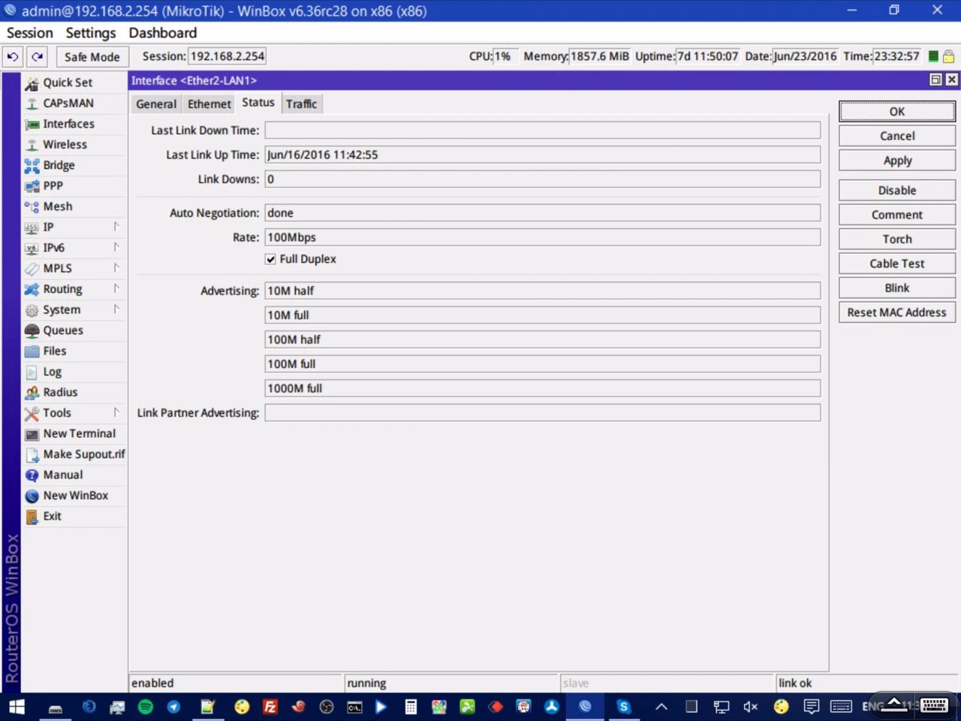Click the Bridge icon in sidebar
The image size is (961, 721).
pyautogui.click(x=32, y=165)
